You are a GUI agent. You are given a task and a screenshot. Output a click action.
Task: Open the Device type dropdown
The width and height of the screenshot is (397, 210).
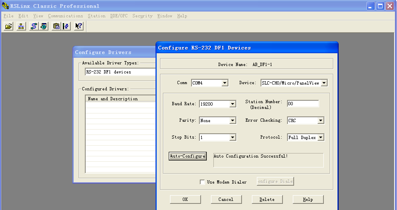[x=324, y=83]
